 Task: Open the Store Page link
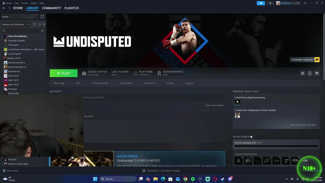click(x=59, y=83)
